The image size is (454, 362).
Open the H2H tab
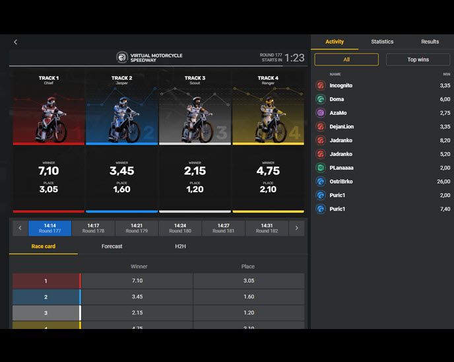click(180, 246)
